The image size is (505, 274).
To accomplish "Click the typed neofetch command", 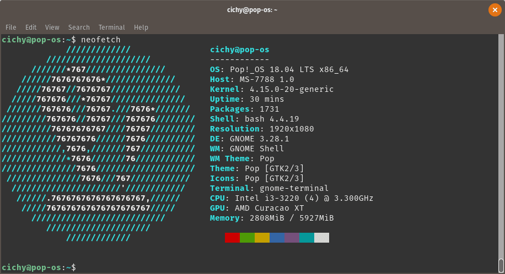I will coord(100,40).
